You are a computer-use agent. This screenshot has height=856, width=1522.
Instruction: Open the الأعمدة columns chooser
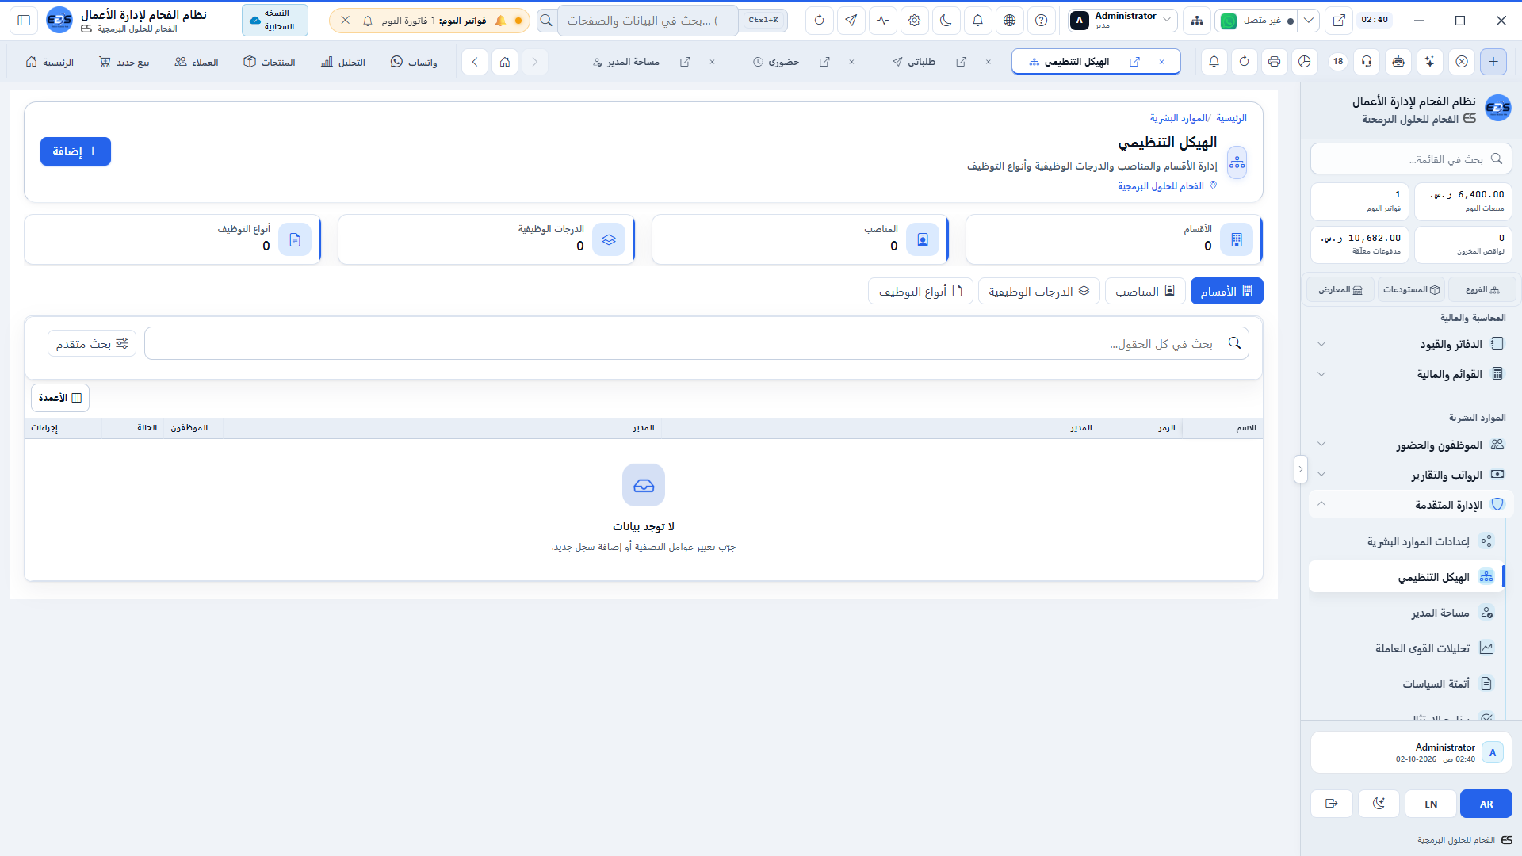tap(60, 398)
